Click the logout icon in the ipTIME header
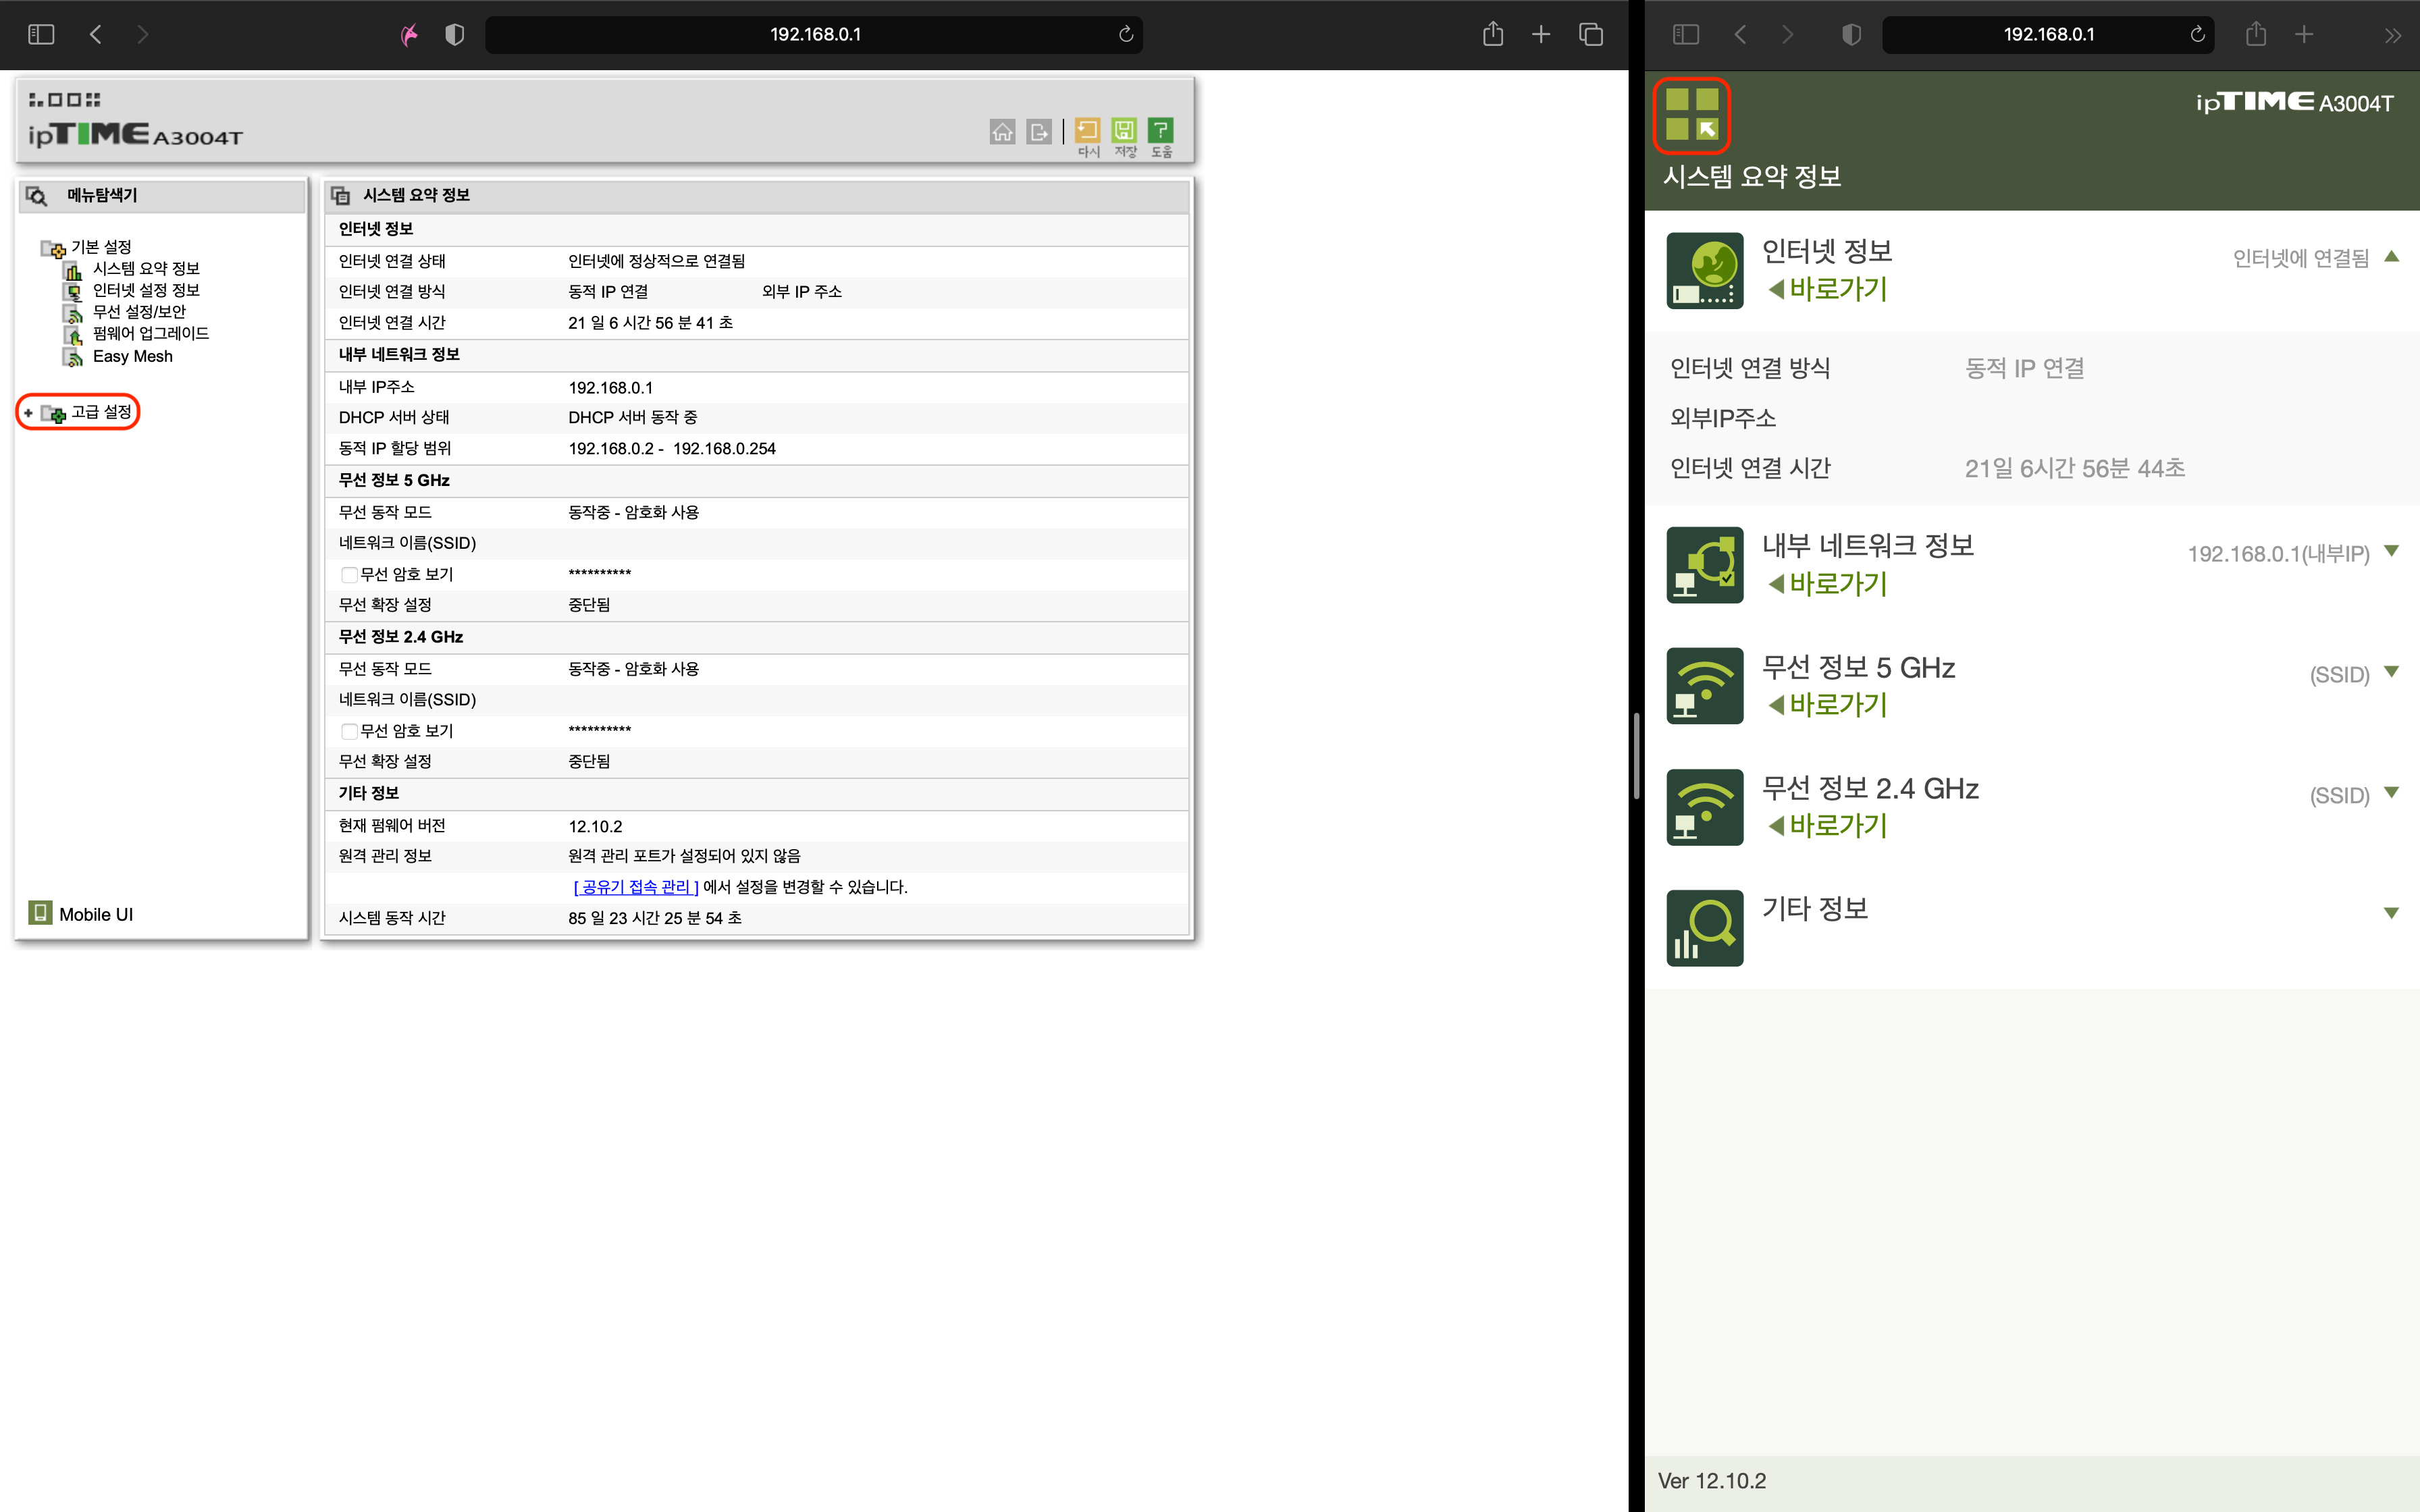Viewport: 2420px width, 1512px height. coord(1039,131)
